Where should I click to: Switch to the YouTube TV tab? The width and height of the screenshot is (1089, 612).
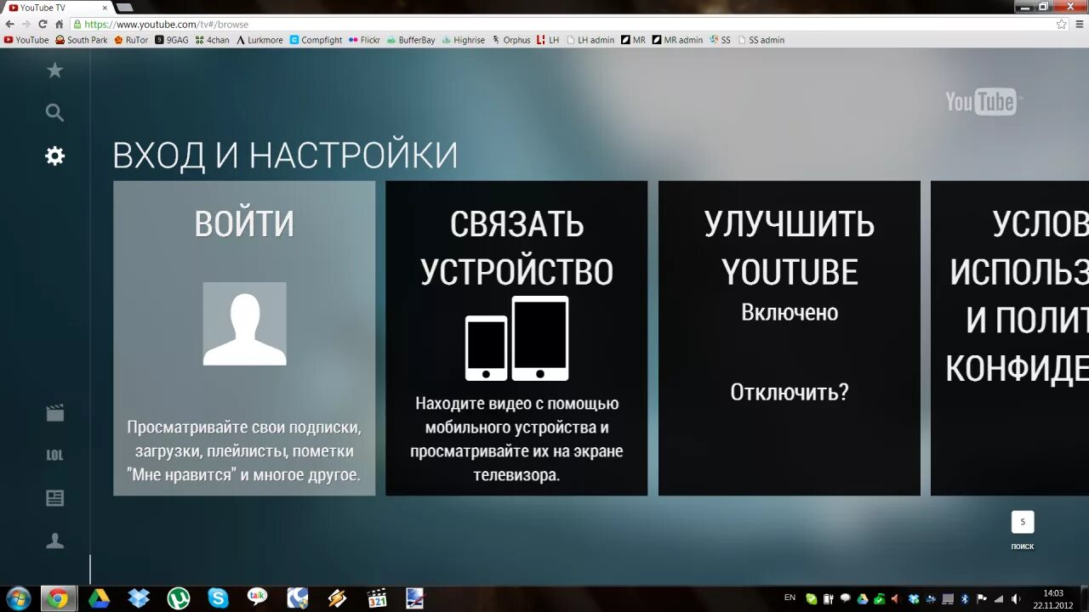tap(56, 8)
